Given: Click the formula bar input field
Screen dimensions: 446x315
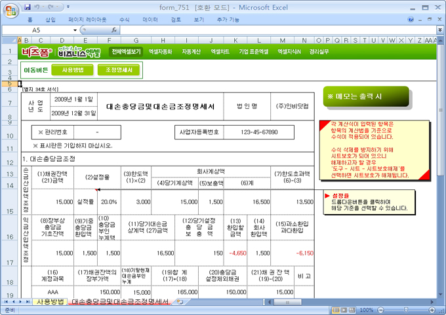Looking at the screenshot, I should tap(275, 30).
